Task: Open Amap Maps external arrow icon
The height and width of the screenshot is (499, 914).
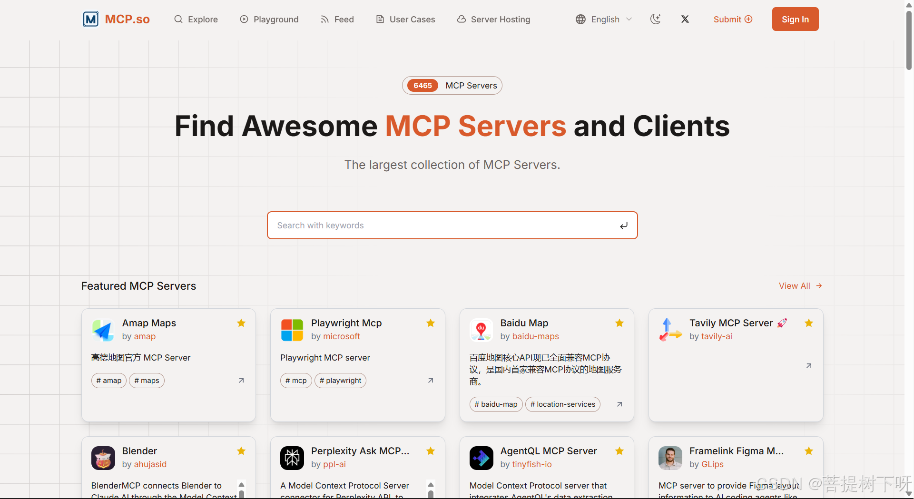Action: [x=241, y=381]
